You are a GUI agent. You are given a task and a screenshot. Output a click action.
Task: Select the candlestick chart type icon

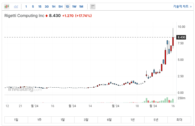click(7, 7)
